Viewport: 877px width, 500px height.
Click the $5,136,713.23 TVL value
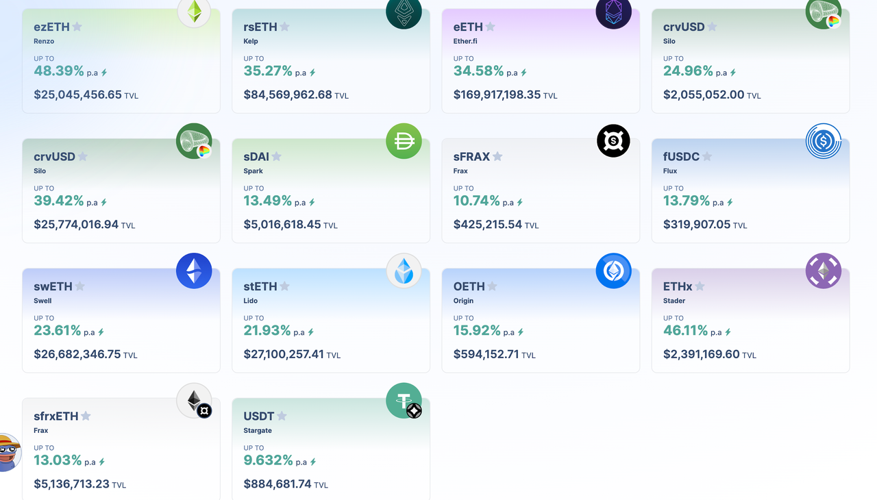(71, 484)
